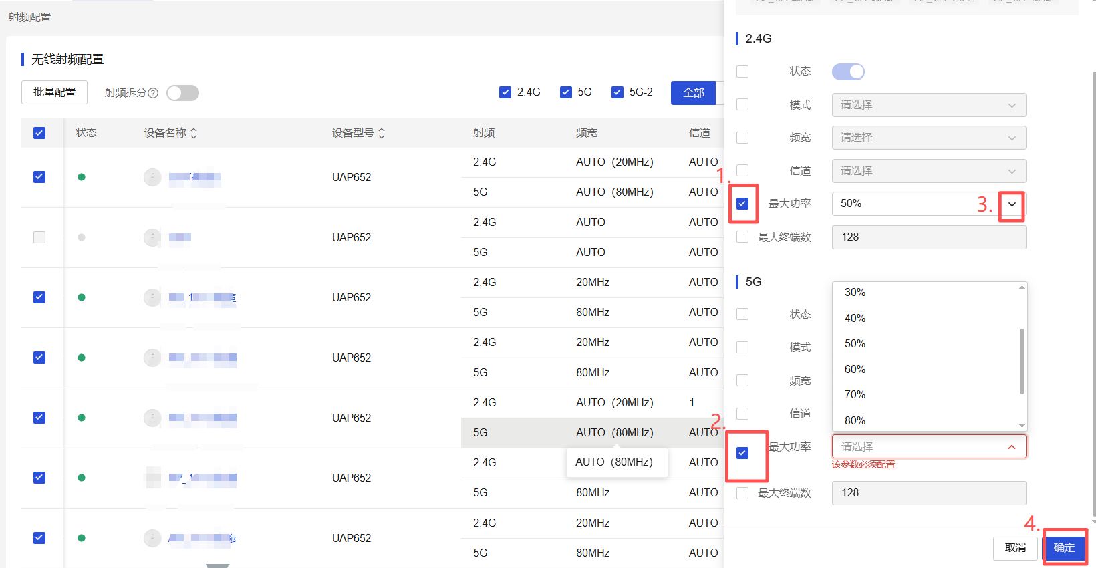This screenshot has height=568, width=1096.
Task: Uncheck the 5G-2 filter checkbox
Action: coord(618,92)
